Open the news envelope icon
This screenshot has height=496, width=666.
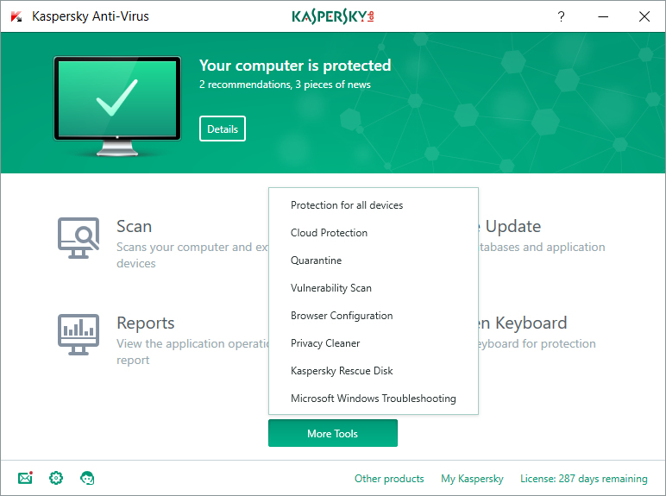[25, 478]
